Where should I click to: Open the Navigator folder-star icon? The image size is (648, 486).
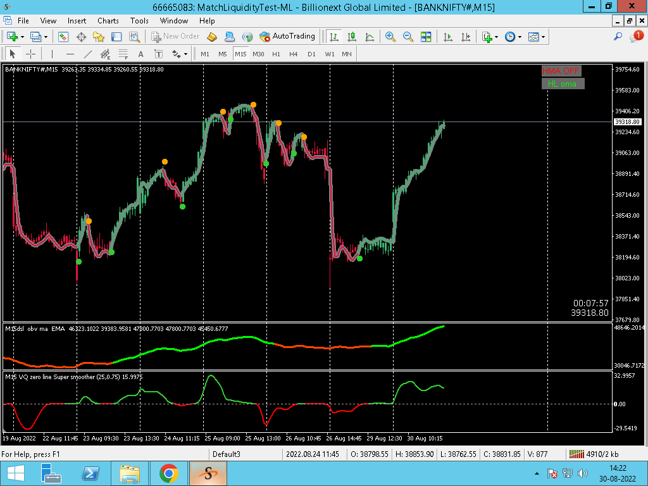point(98,37)
